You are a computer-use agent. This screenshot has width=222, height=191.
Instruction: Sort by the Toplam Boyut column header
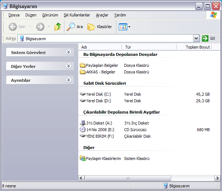pos(197,47)
